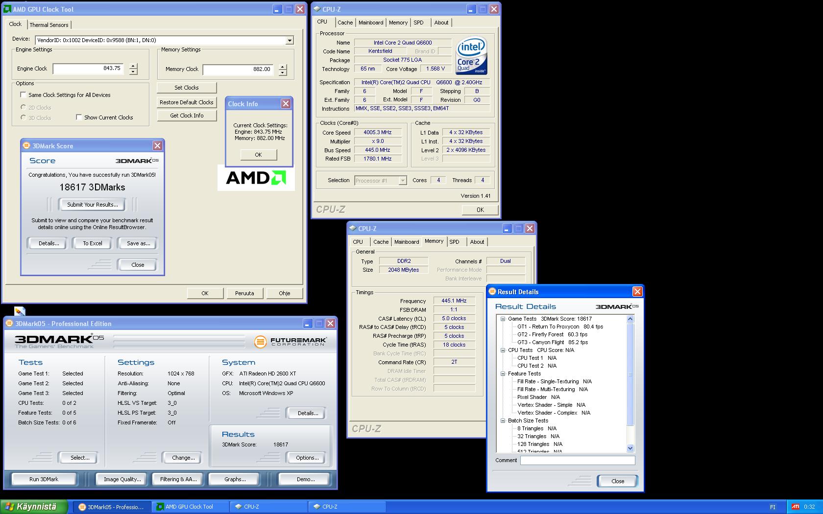Click the Graphs... button in 3DMark05
This screenshot has width=823, height=514.
pyautogui.click(x=235, y=479)
